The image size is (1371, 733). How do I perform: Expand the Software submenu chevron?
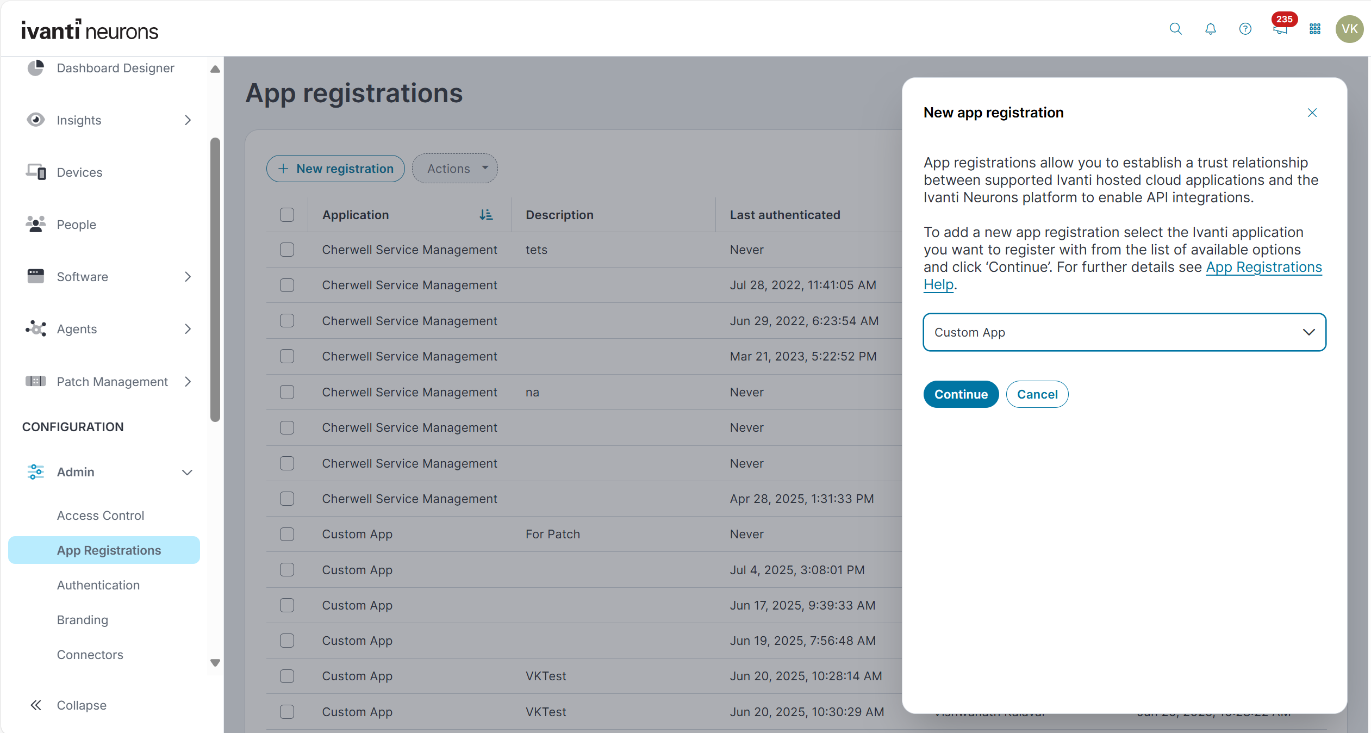coord(188,276)
